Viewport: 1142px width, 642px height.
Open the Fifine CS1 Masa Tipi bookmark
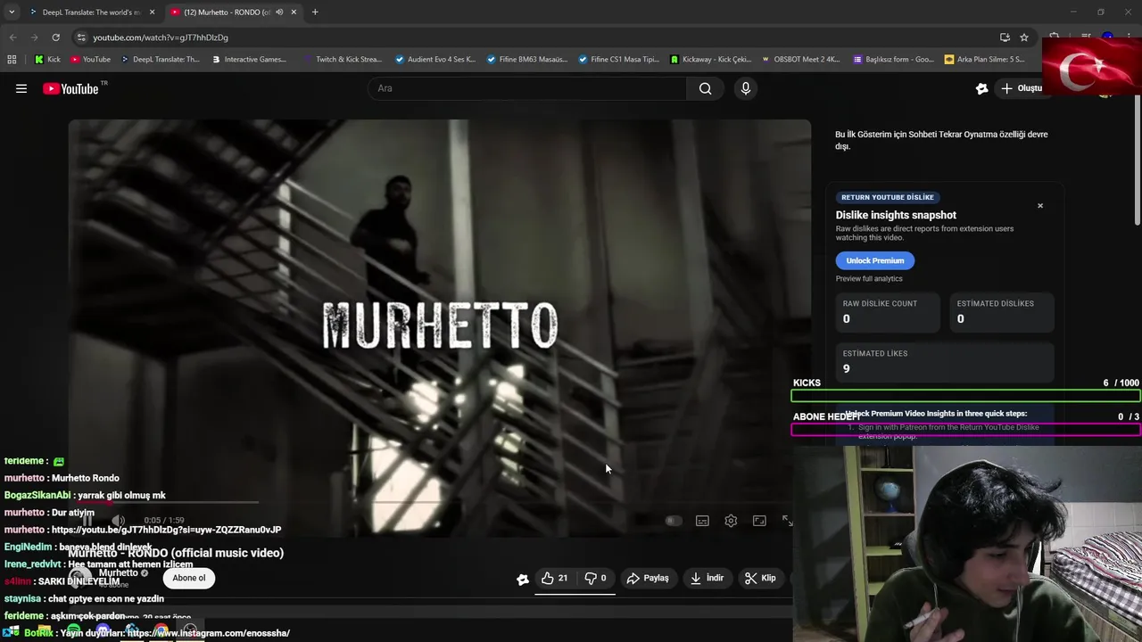618,60
